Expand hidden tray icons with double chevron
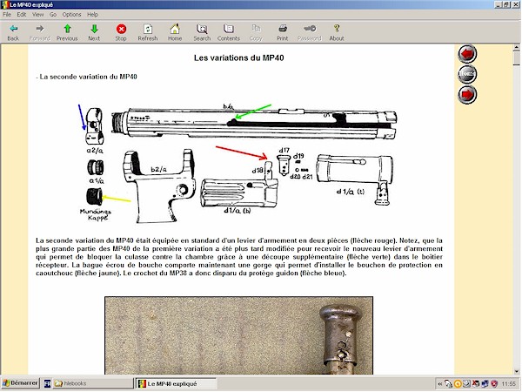This screenshot has height=392, width=522. click(439, 384)
